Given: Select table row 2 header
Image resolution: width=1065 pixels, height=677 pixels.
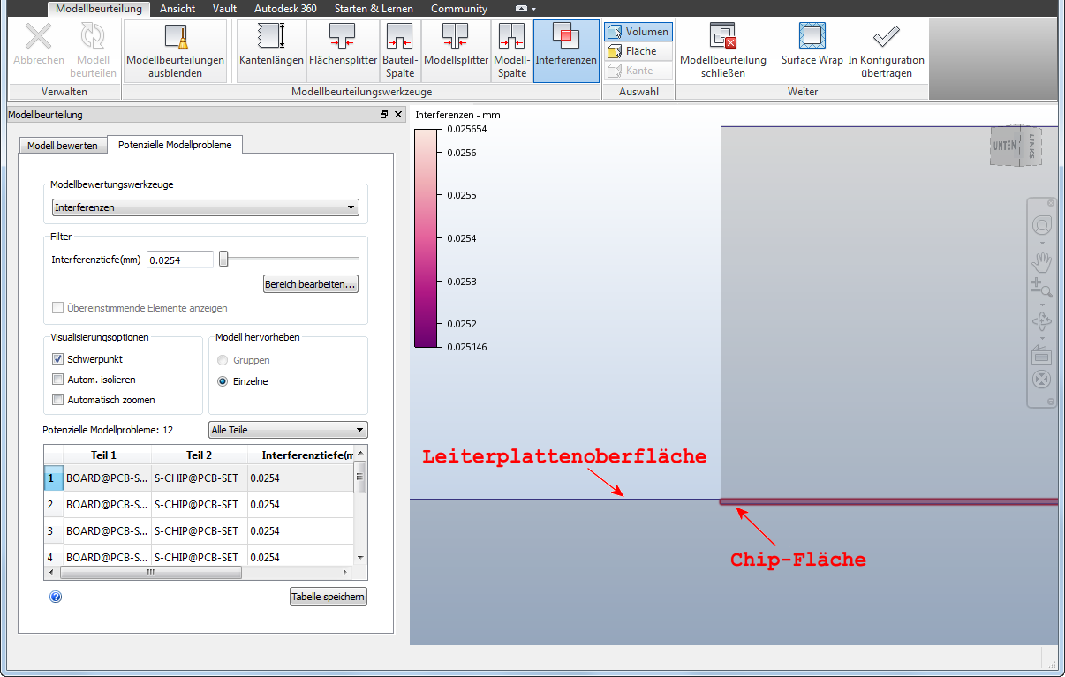Looking at the screenshot, I should tap(54, 505).
